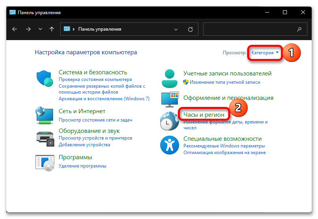Click the Control Panel icon in address bar
Viewport: 318px width, 219px height.
click(x=67, y=29)
